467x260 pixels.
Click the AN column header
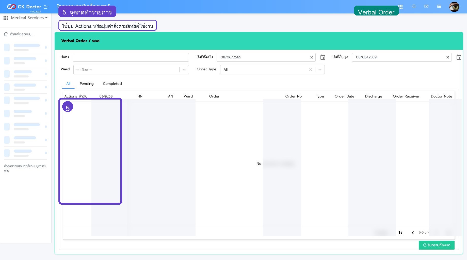pyautogui.click(x=171, y=96)
